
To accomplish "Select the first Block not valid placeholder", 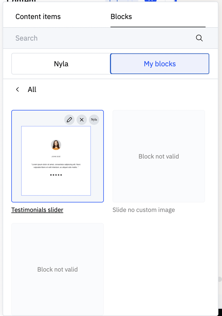I will click(158, 156).
